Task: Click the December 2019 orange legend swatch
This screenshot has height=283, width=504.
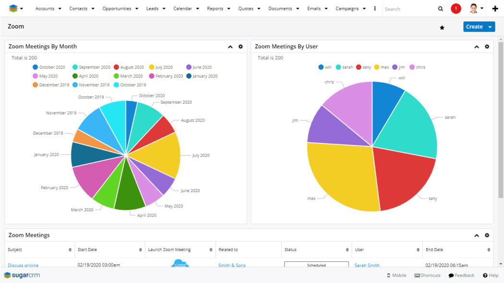Action: (x=36, y=85)
